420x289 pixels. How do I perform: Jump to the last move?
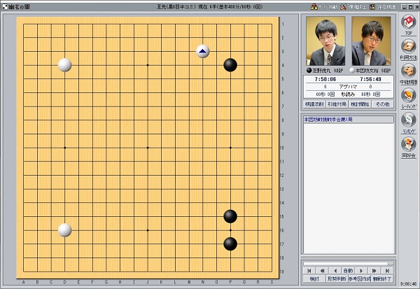click(x=388, y=269)
